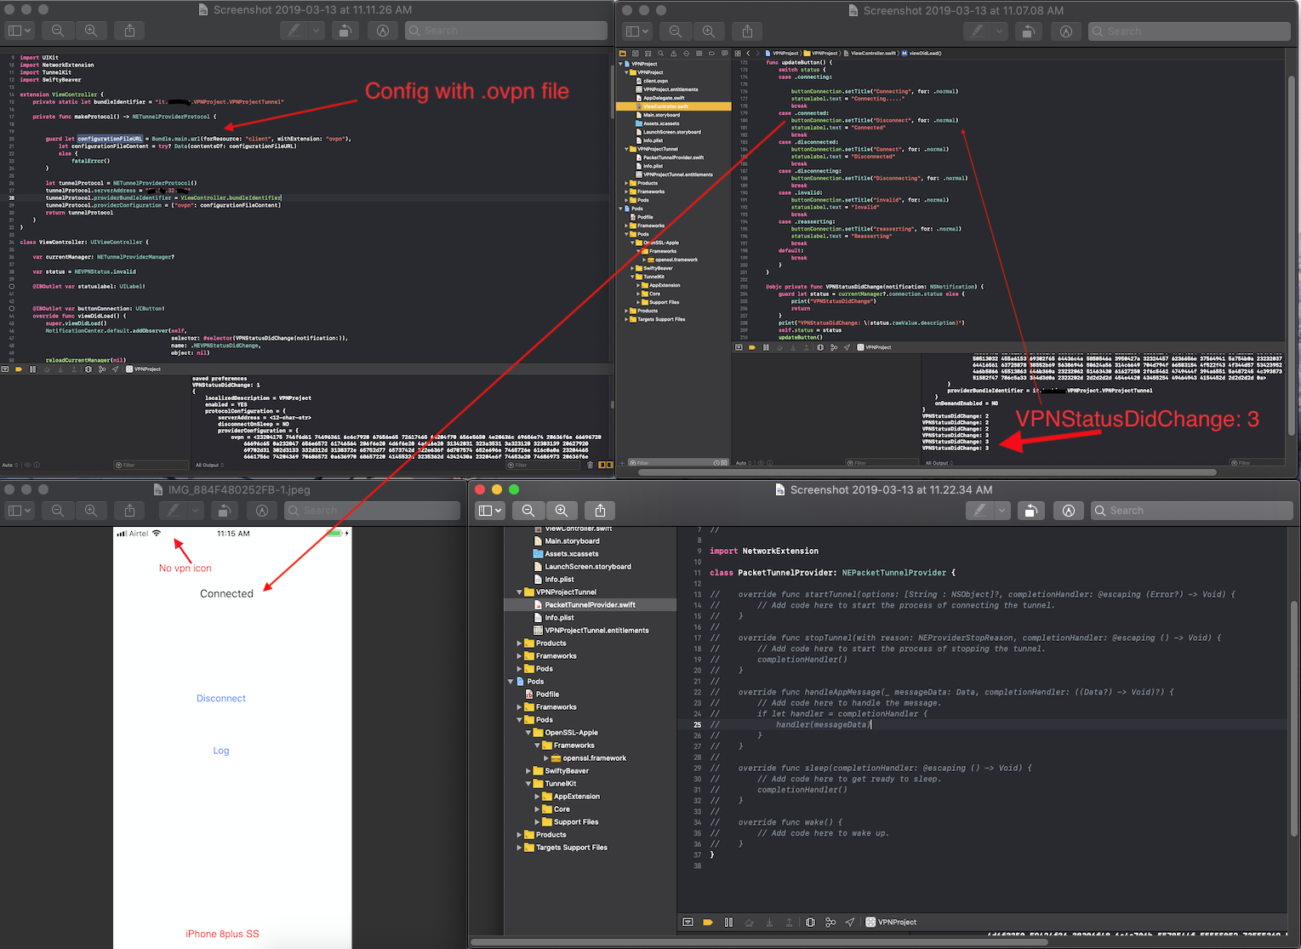1301x949 pixels.
Task: Zoom in on the IMG_884F480252FB-1.jpeg window
Action: point(91,511)
